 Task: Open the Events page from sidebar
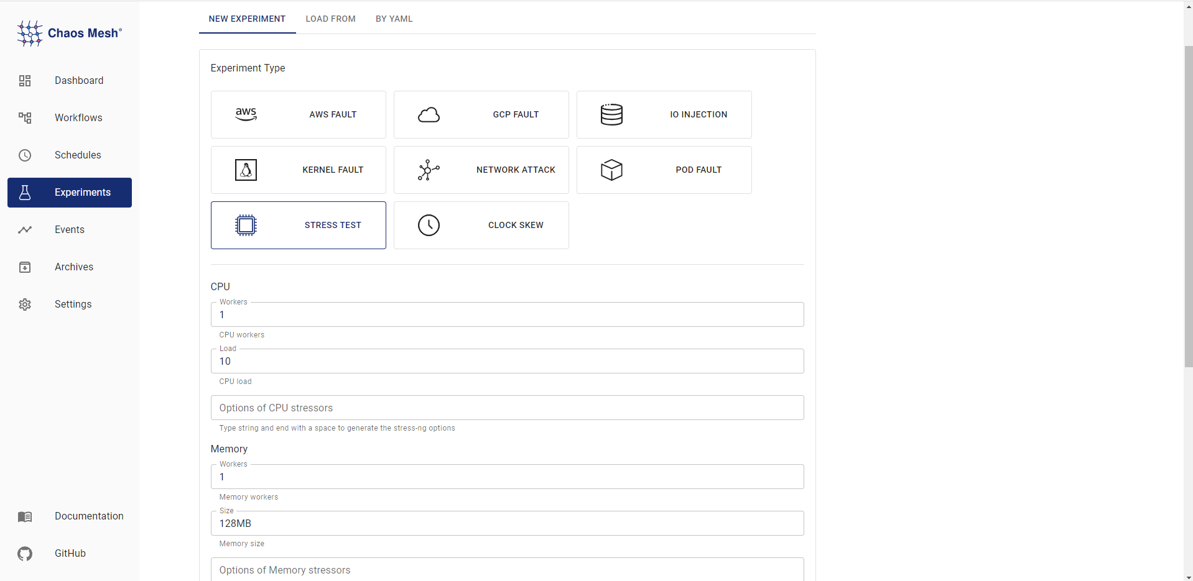pos(24,229)
